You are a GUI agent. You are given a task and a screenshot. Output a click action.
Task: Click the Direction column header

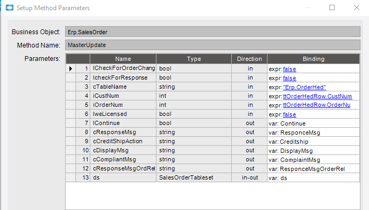(x=249, y=59)
